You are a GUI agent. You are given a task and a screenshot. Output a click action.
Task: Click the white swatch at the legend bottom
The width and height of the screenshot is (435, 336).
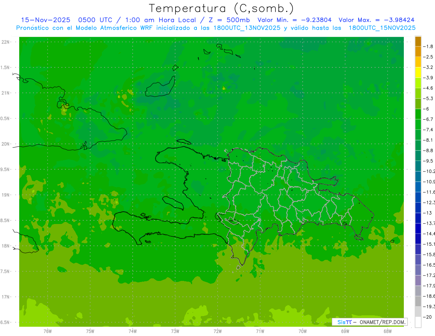click(418, 322)
